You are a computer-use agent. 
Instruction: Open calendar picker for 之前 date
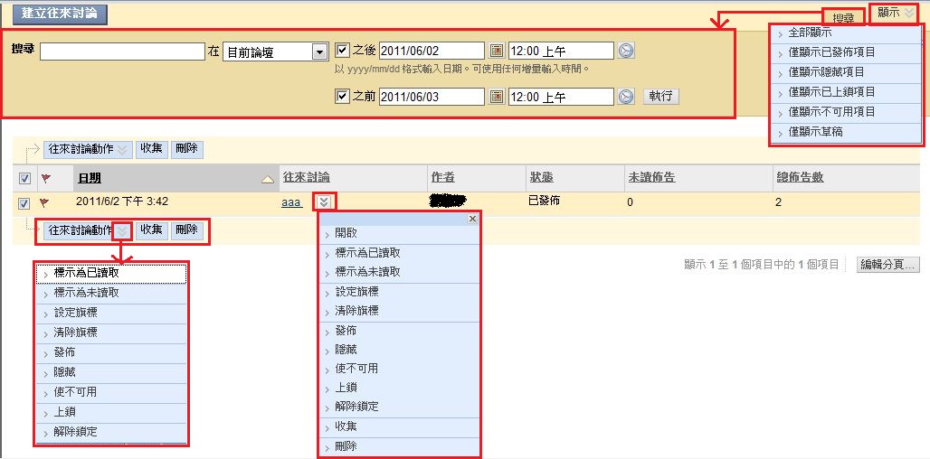point(496,97)
